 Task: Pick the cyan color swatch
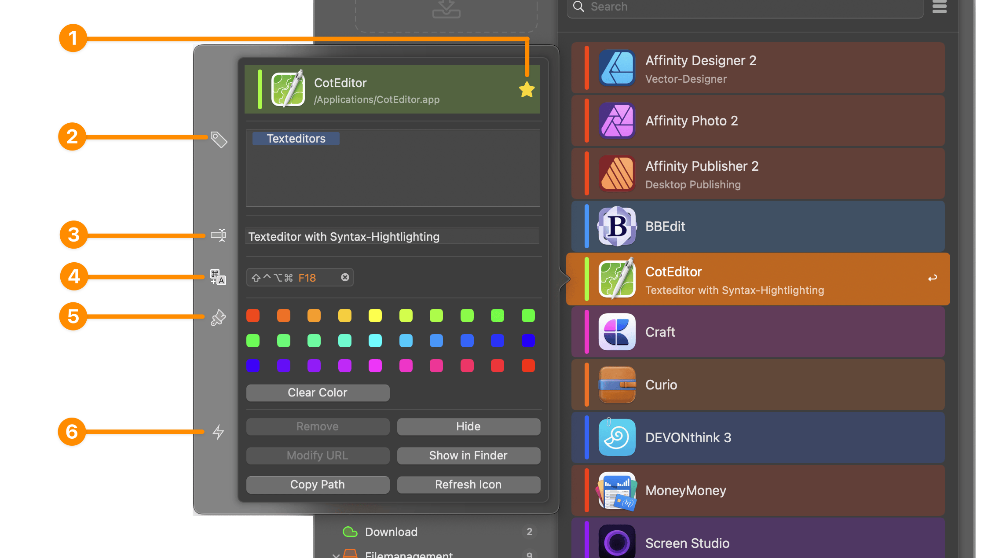pos(375,341)
